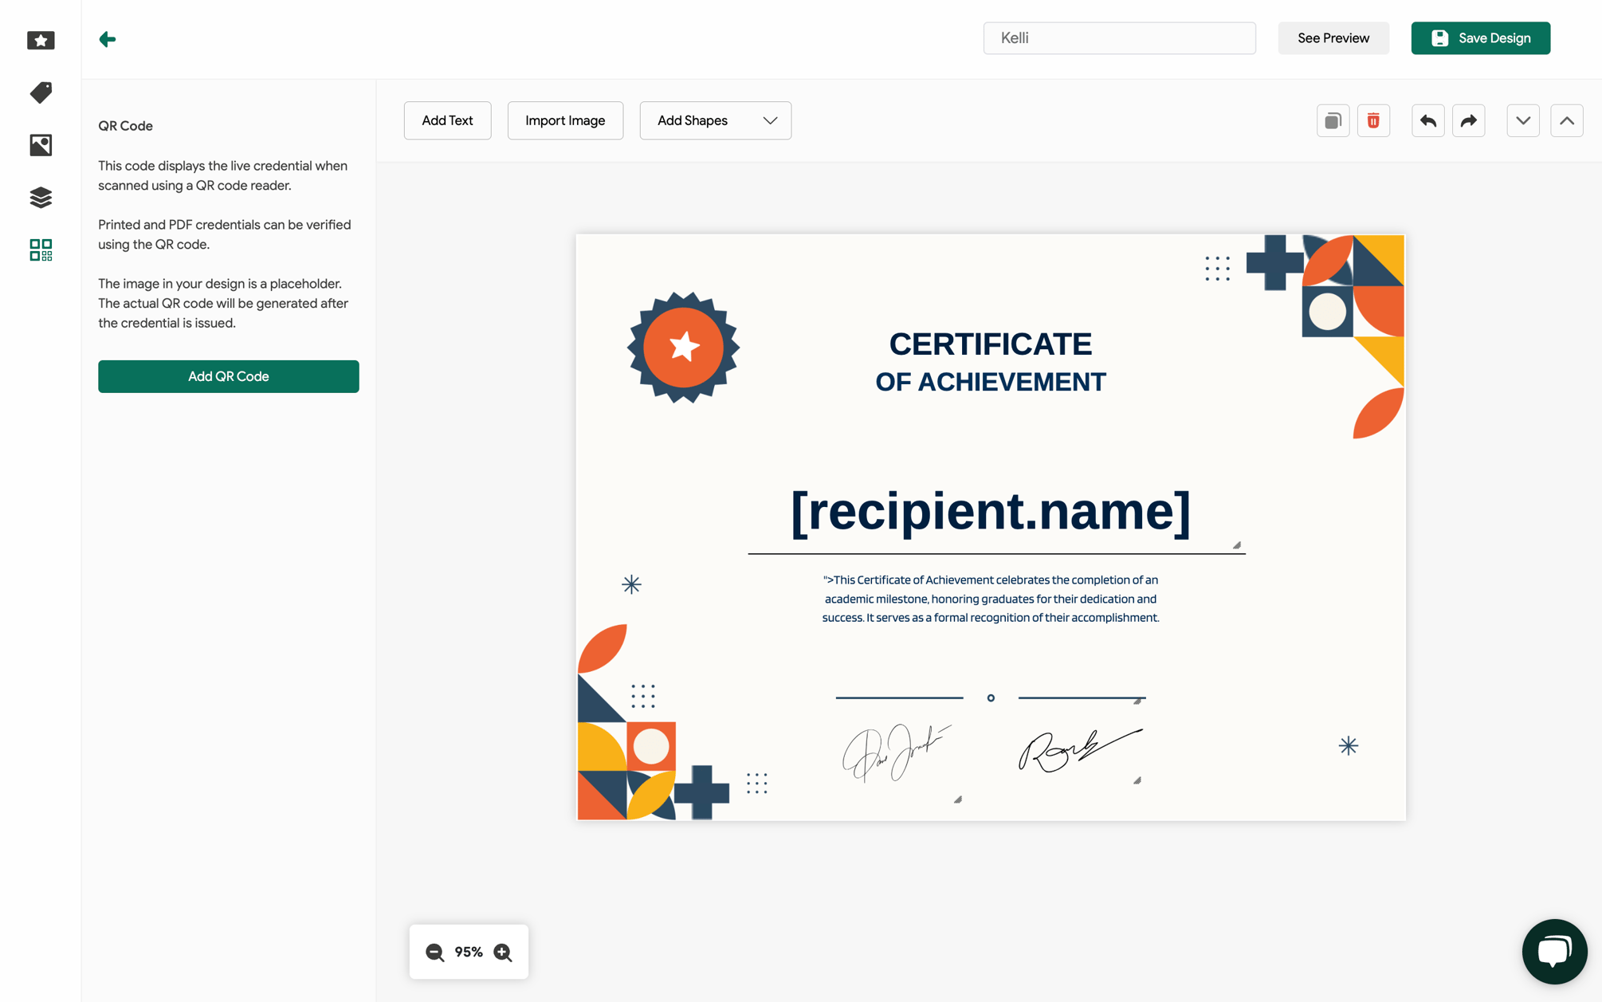Click the 95% zoom level value
1602x1002 pixels.
click(469, 952)
